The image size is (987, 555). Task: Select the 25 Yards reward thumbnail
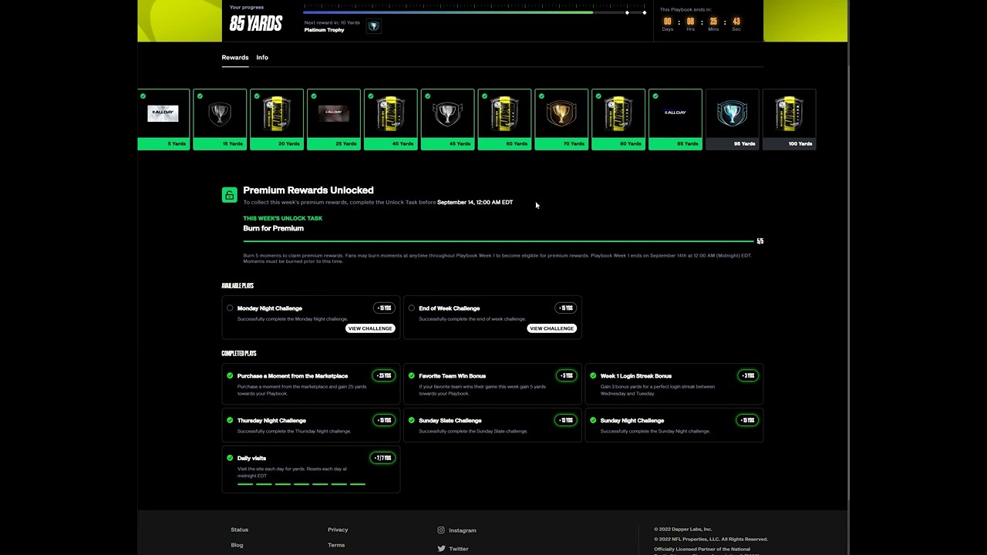pos(334,114)
